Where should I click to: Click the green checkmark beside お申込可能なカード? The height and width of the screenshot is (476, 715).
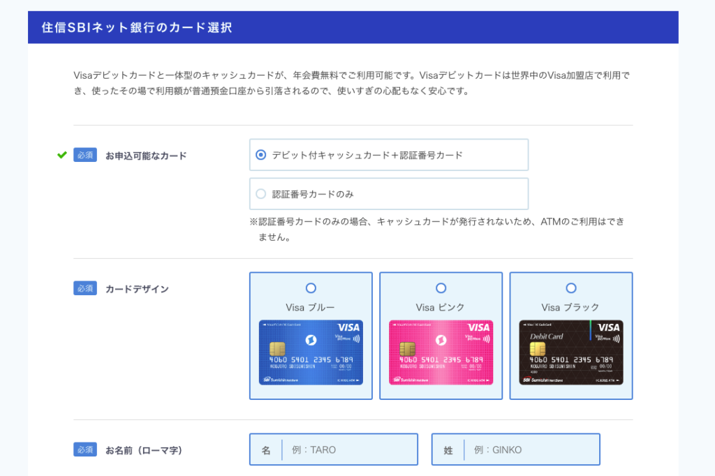pos(62,155)
